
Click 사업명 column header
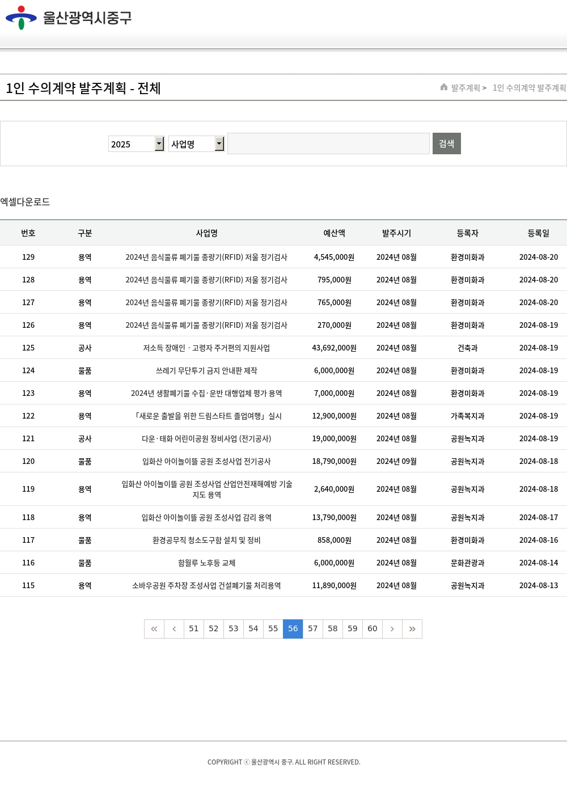[x=207, y=233]
